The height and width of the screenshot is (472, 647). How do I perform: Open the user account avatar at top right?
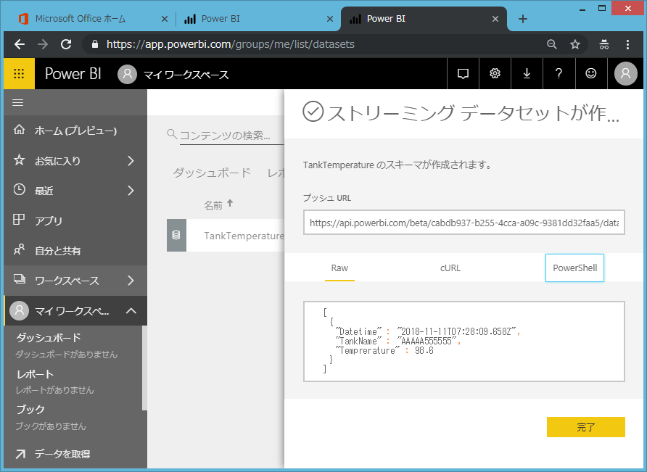pos(625,73)
